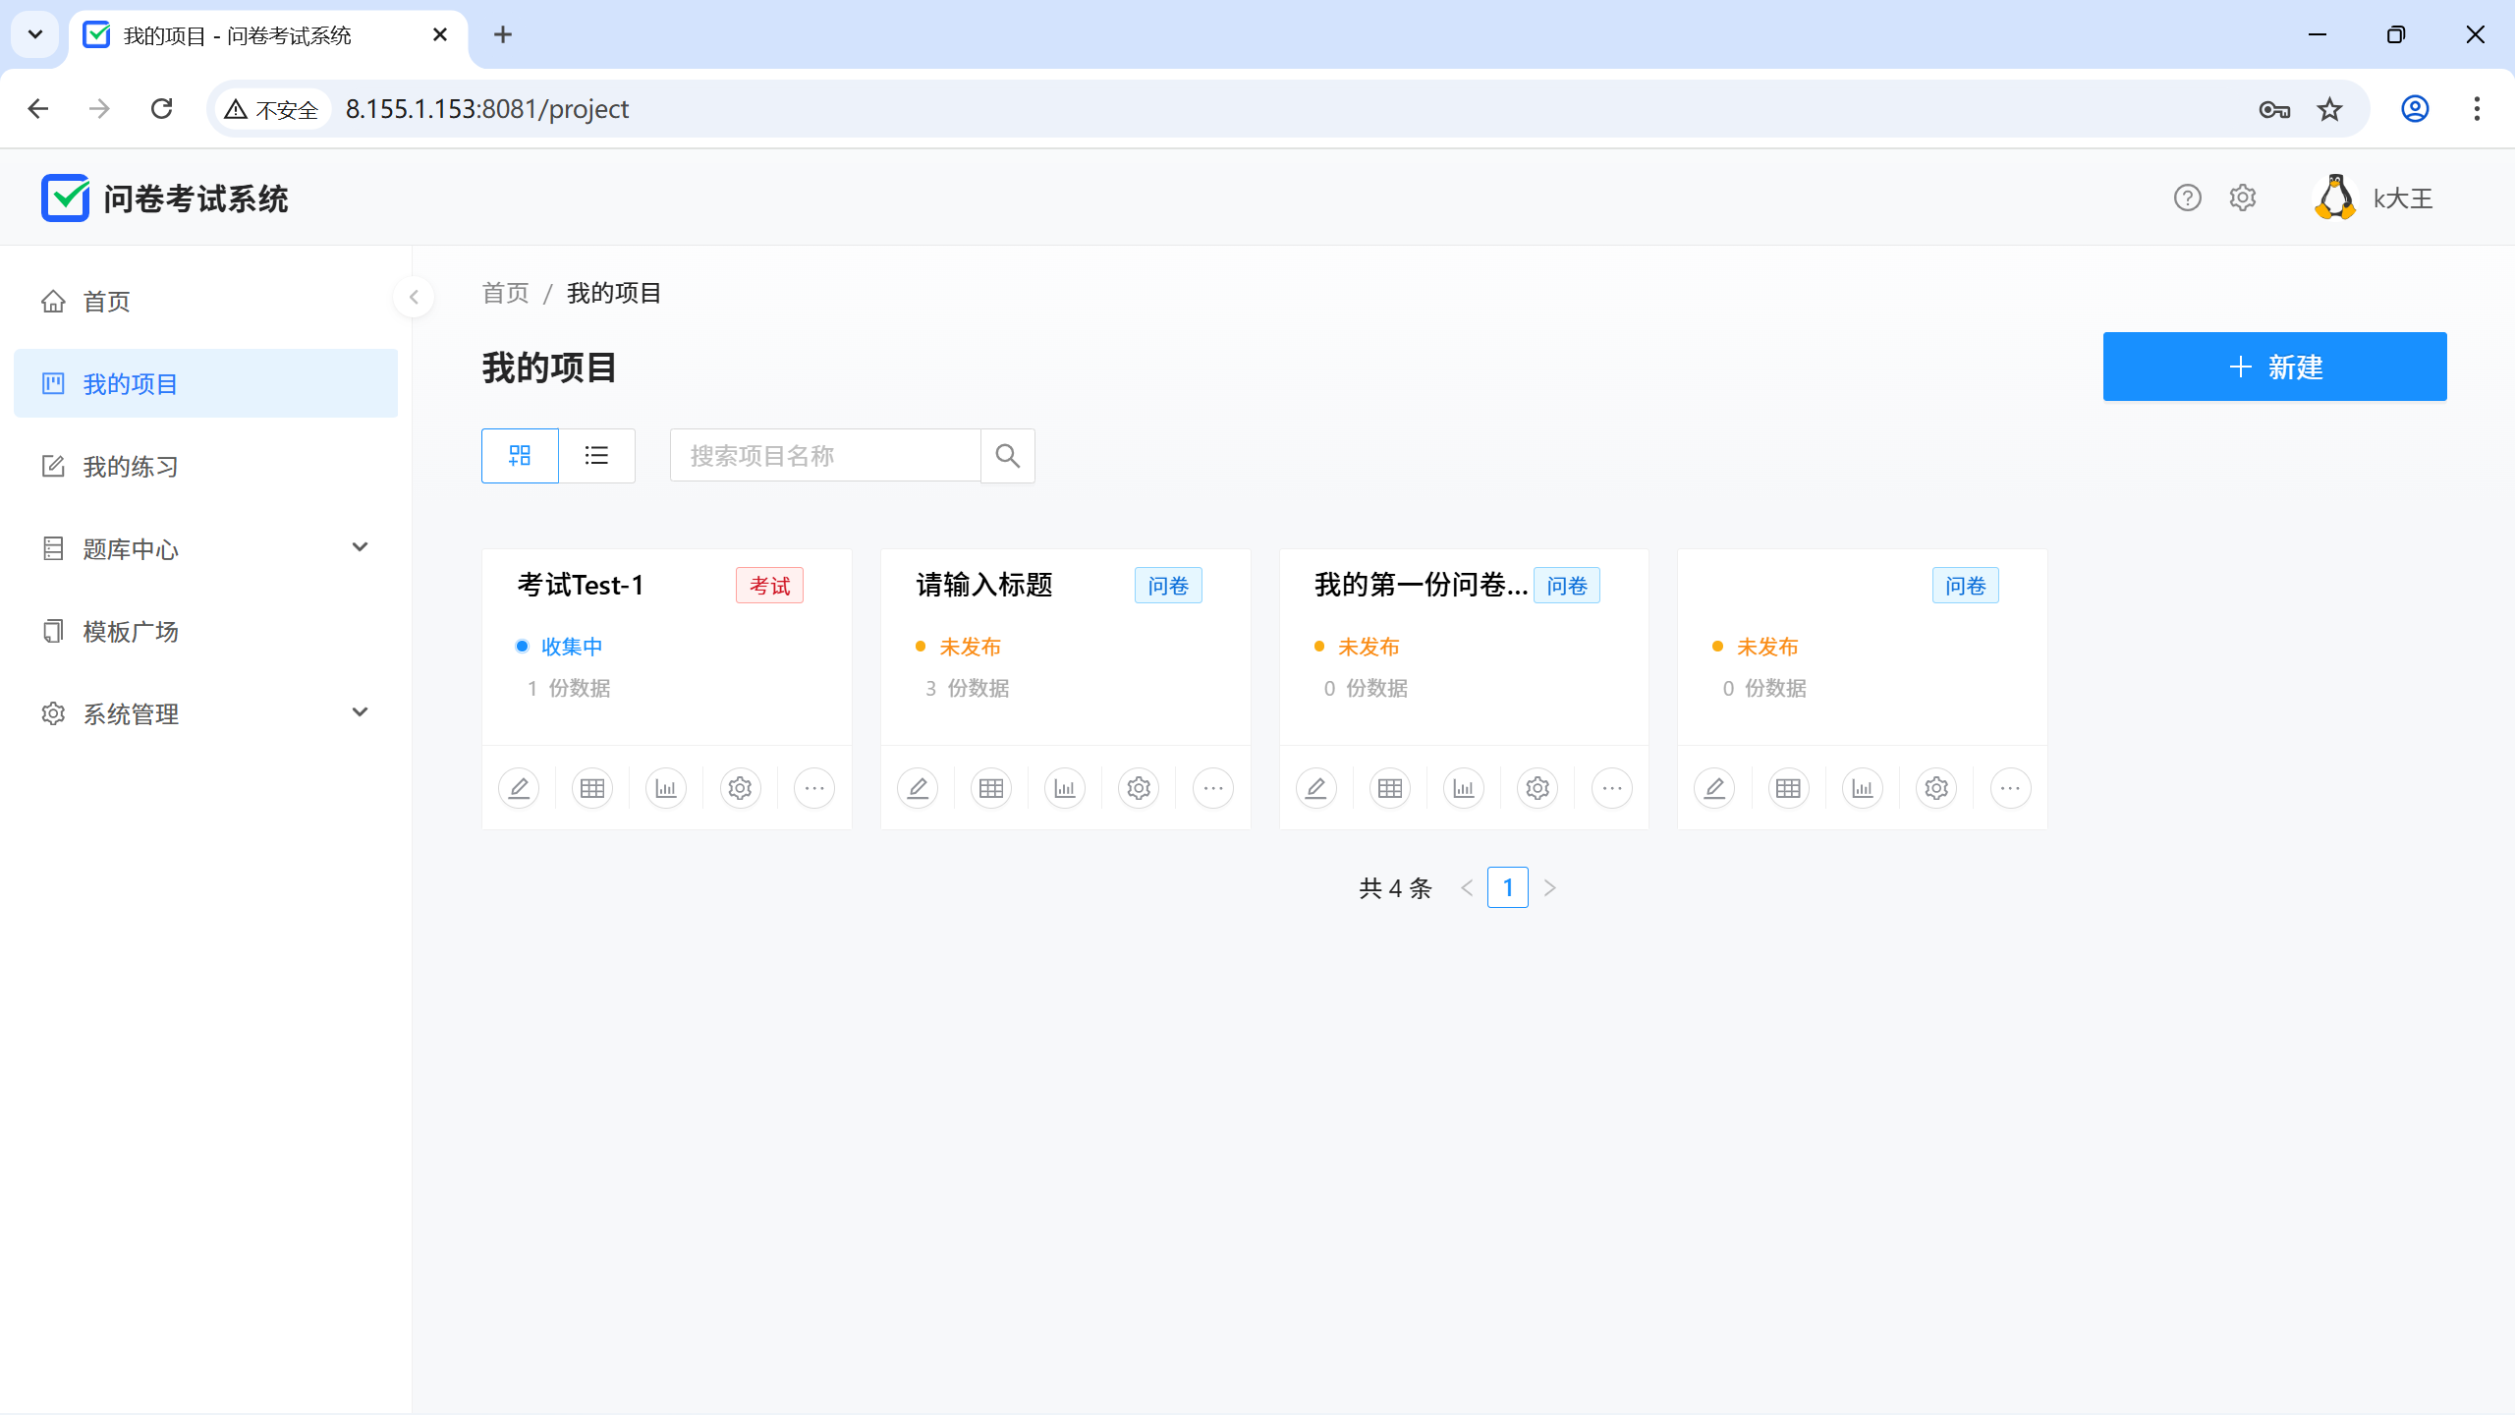
Task: Click the edit pencil icon on 考试Test-1 card
Action: tap(519, 788)
